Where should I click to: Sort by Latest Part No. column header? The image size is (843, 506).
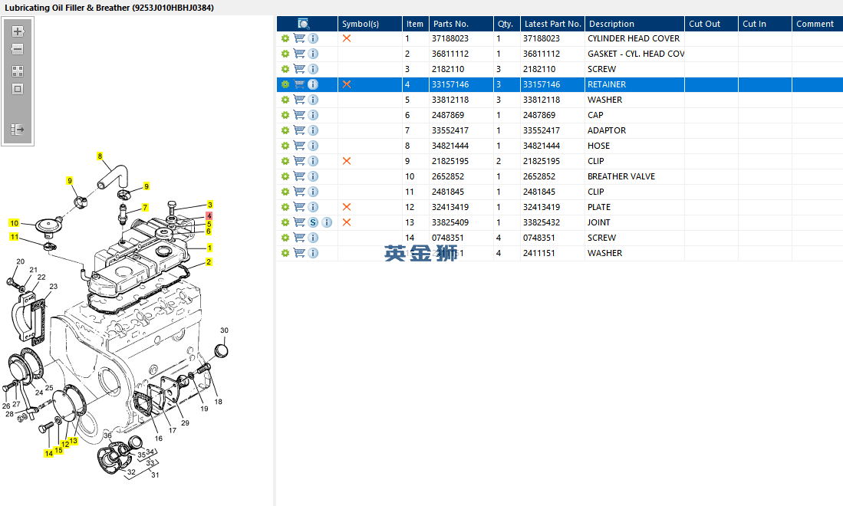tap(552, 24)
